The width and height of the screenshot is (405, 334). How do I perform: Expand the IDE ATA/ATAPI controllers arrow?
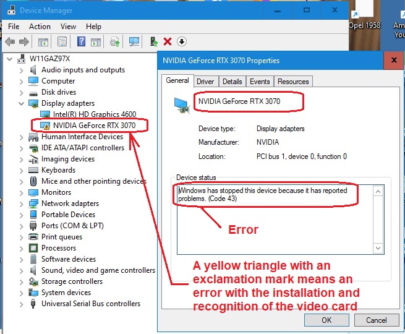[x=22, y=148]
